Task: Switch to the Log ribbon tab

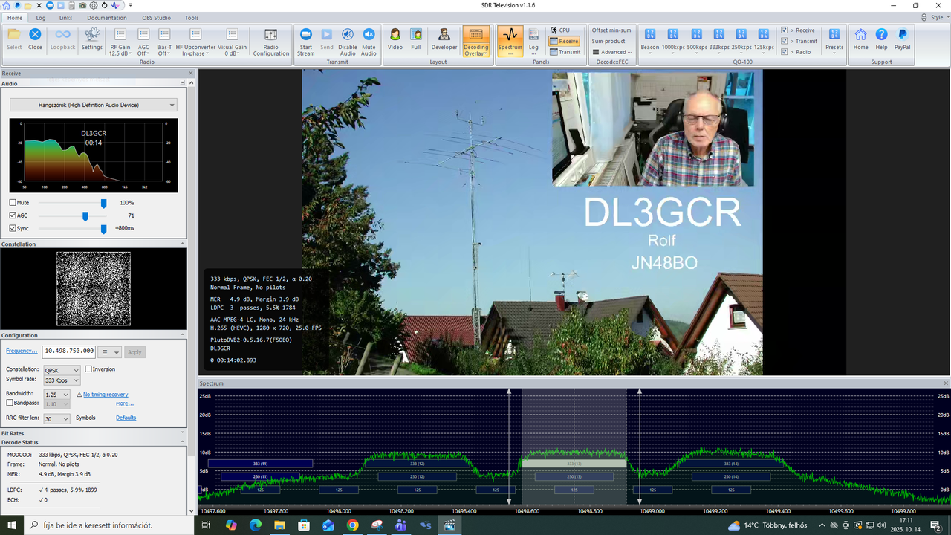Action: click(41, 17)
